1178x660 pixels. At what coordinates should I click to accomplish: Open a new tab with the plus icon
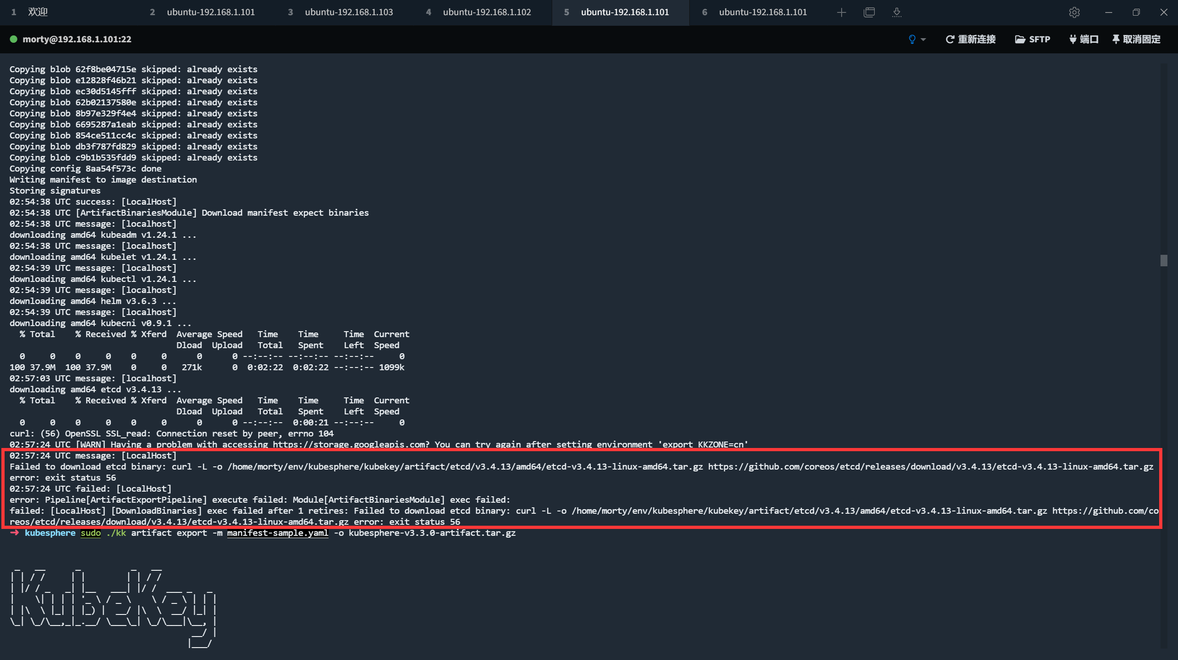841,12
